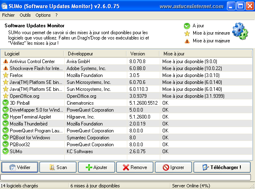Open the Options menu

[43, 15]
